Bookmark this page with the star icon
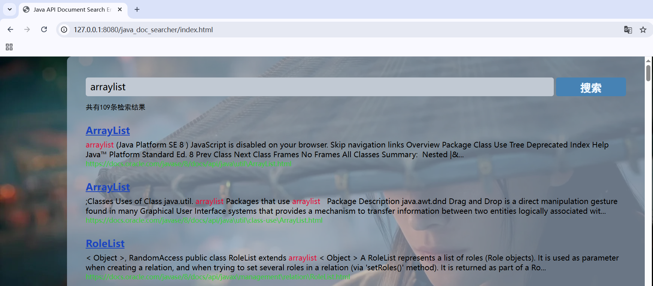Screen dimensions: 653x286 [x=643, y=30]
